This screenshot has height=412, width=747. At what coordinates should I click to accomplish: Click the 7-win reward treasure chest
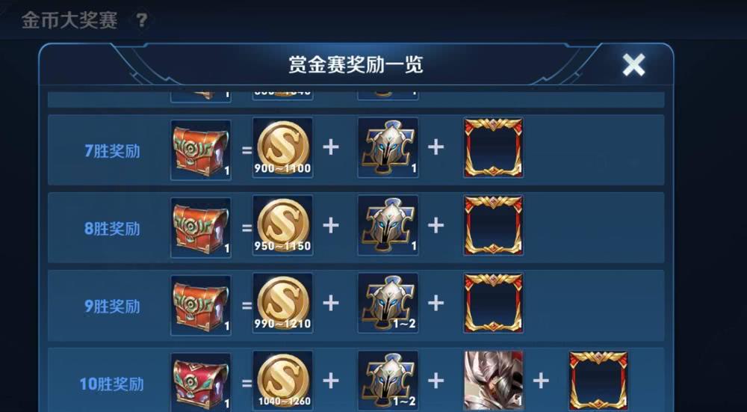(200, 150)
